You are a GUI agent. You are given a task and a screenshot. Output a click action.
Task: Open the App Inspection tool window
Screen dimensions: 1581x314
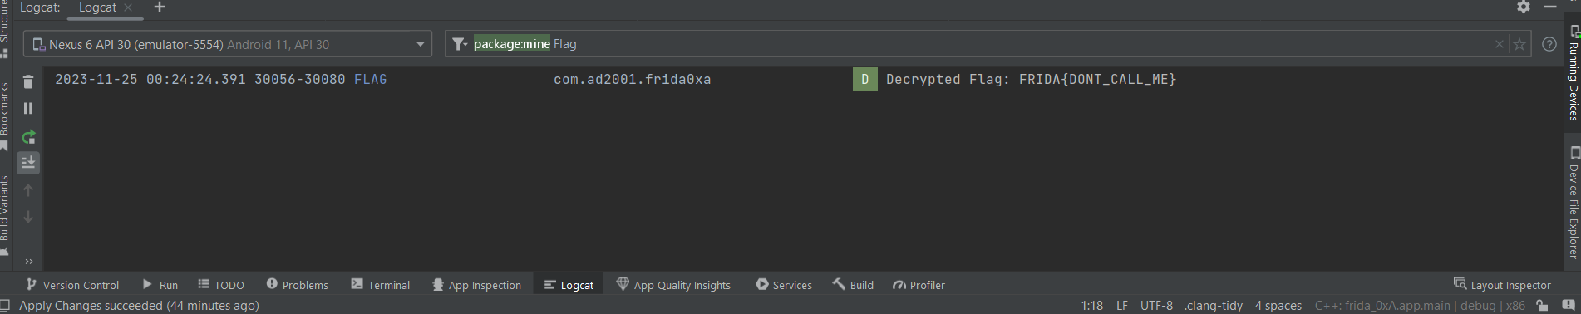476,285
